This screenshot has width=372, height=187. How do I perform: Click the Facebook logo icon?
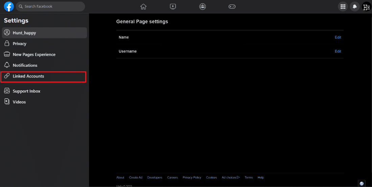point(9,7)
